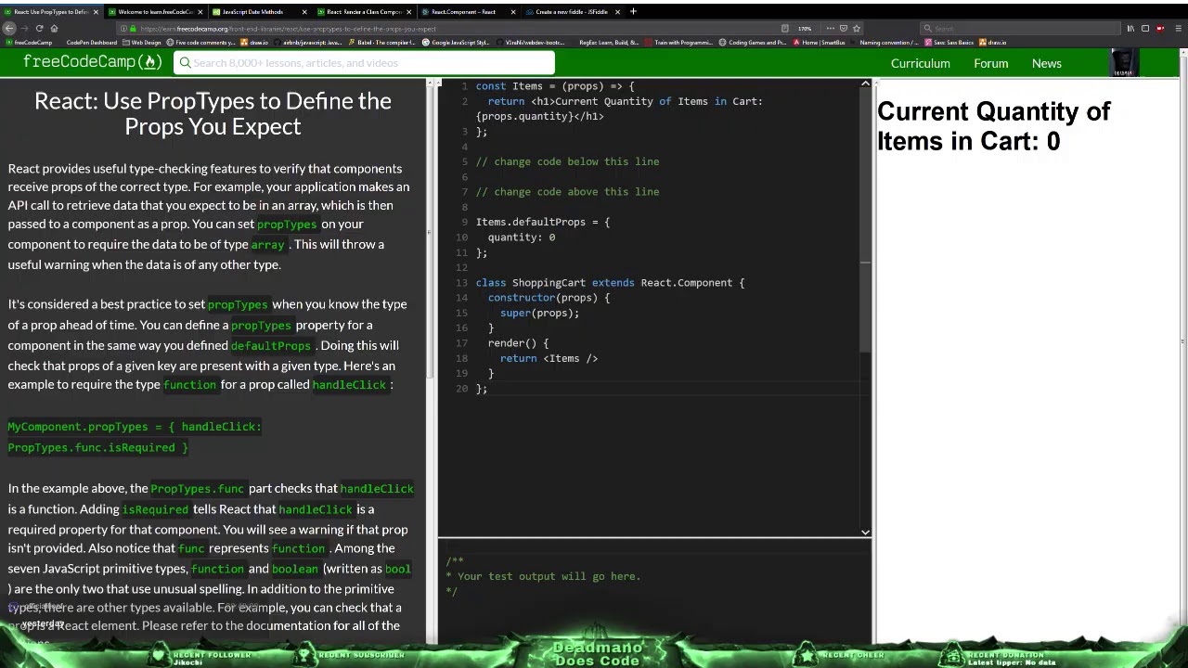Click the red extension icon in toolbar

tap(1160, 29)
